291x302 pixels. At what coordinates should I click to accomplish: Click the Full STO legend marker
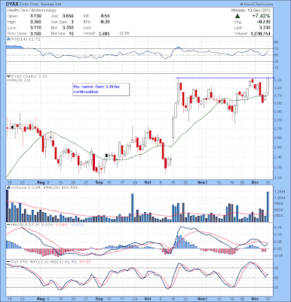click(x=8, y=262)
